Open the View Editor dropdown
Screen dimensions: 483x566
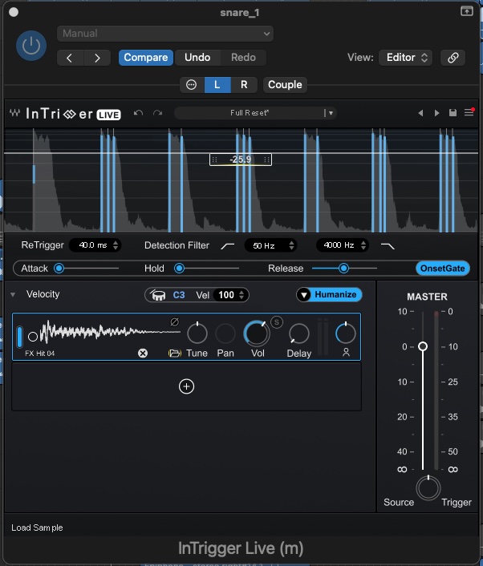406,58
